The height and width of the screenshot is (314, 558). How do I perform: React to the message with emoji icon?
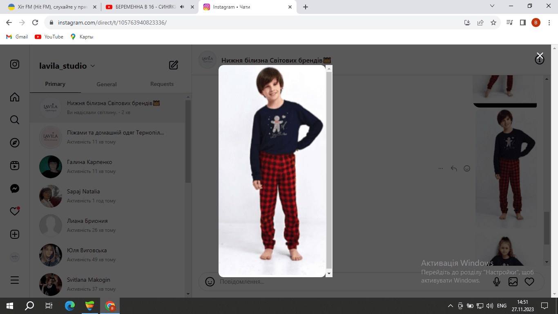(x=466, y=168)
